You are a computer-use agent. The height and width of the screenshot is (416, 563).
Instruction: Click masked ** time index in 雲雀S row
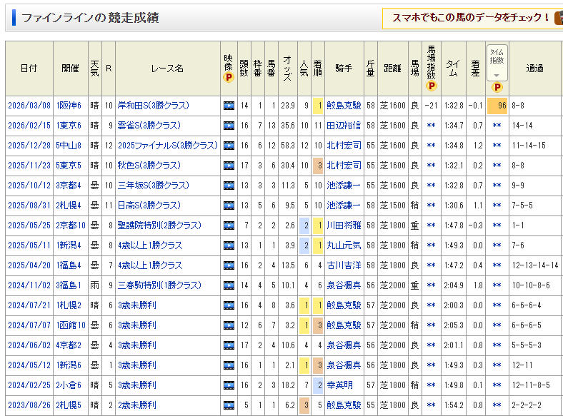[497, 126]
